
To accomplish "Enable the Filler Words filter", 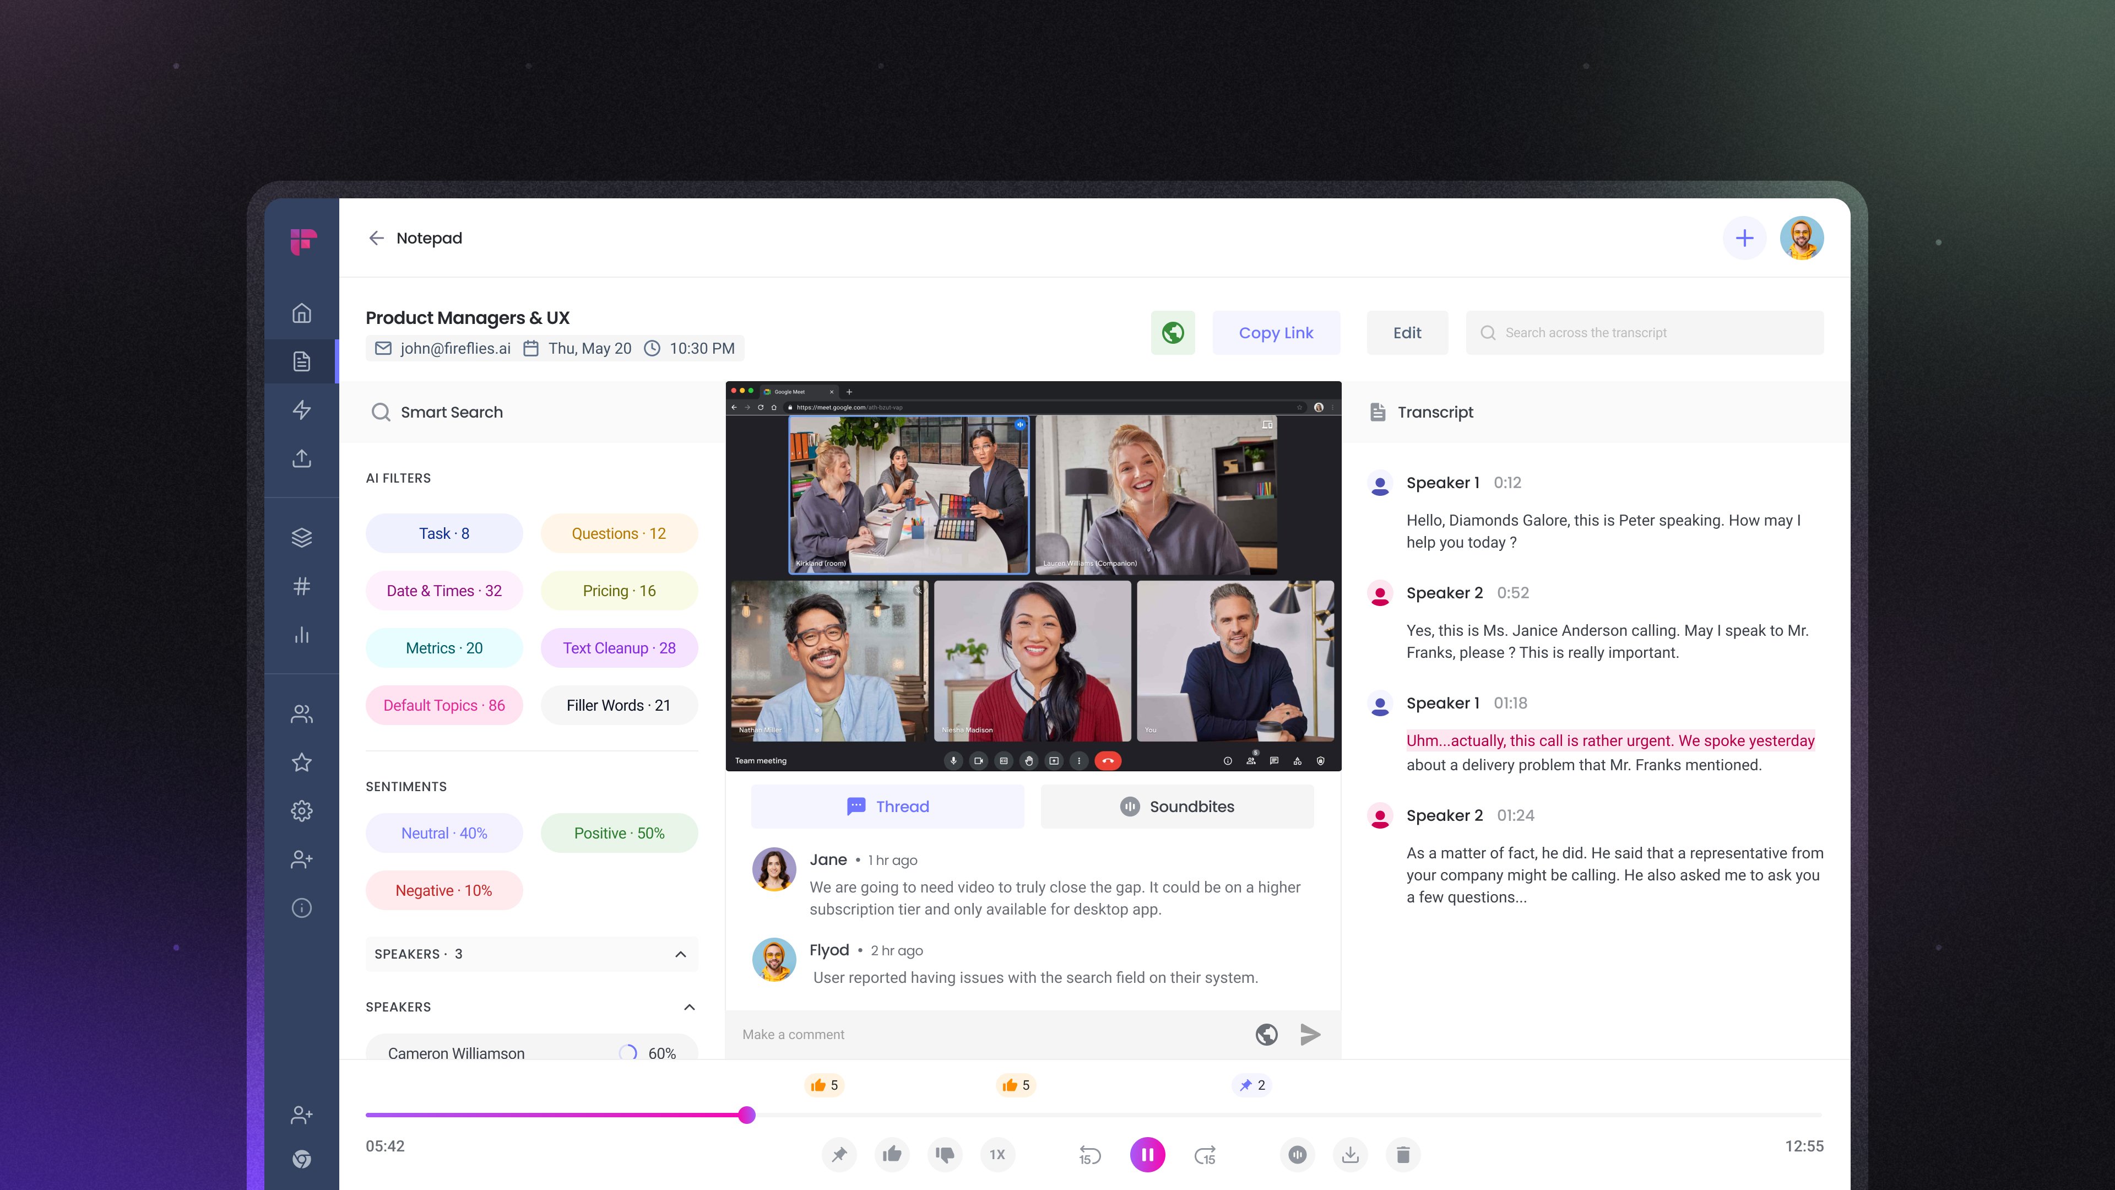I will [618, 705].
